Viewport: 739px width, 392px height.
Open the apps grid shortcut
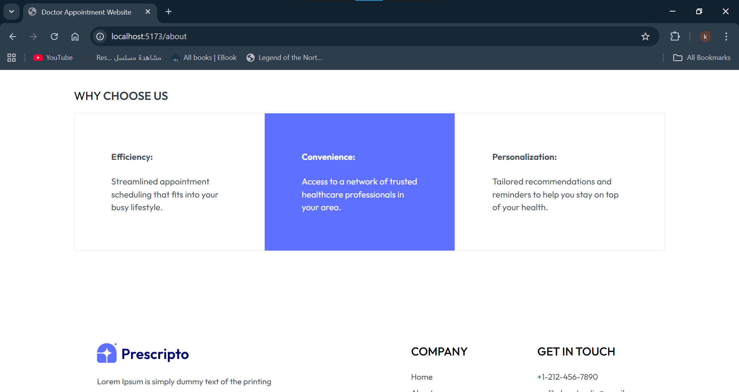pyautogui.click(x=12, y=58)
